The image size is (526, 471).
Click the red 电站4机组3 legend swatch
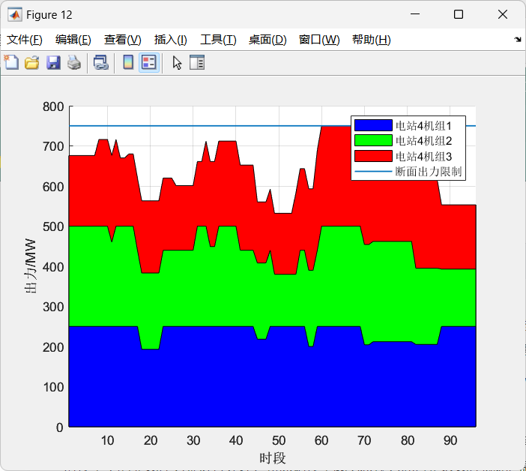click(373, 156)
